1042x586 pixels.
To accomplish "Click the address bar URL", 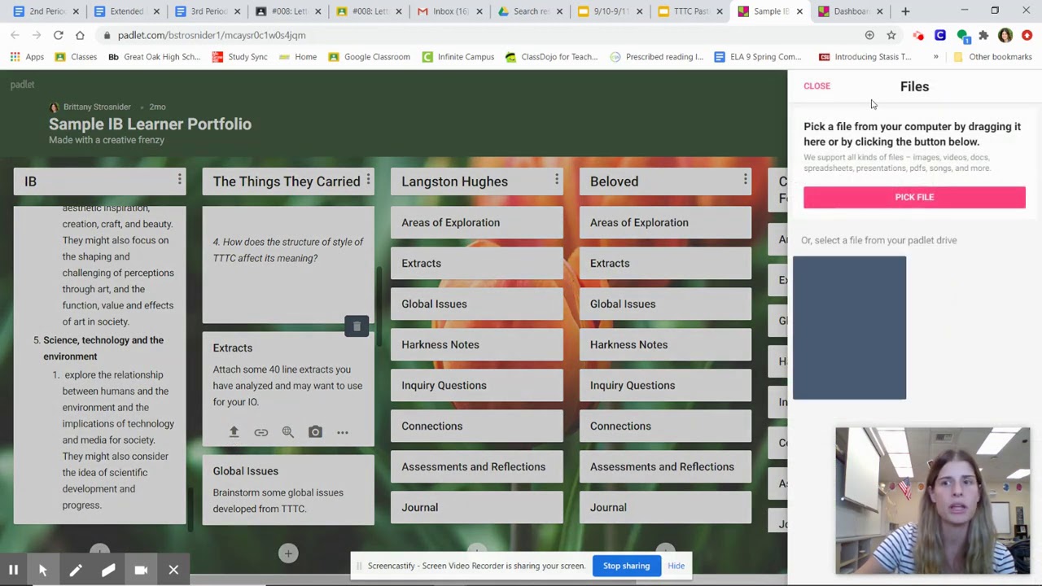I will pos(211,35).
